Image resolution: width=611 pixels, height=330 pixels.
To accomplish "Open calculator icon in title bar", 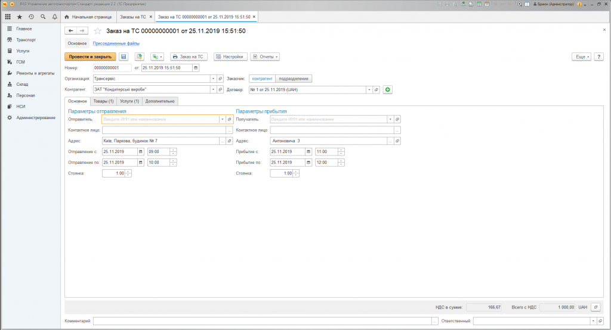I will (x=479, y=4).
